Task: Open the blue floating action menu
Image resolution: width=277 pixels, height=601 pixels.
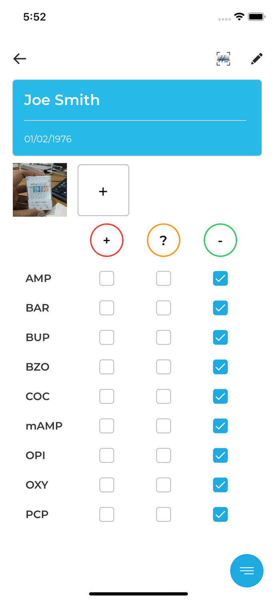Action: (247, 571)
